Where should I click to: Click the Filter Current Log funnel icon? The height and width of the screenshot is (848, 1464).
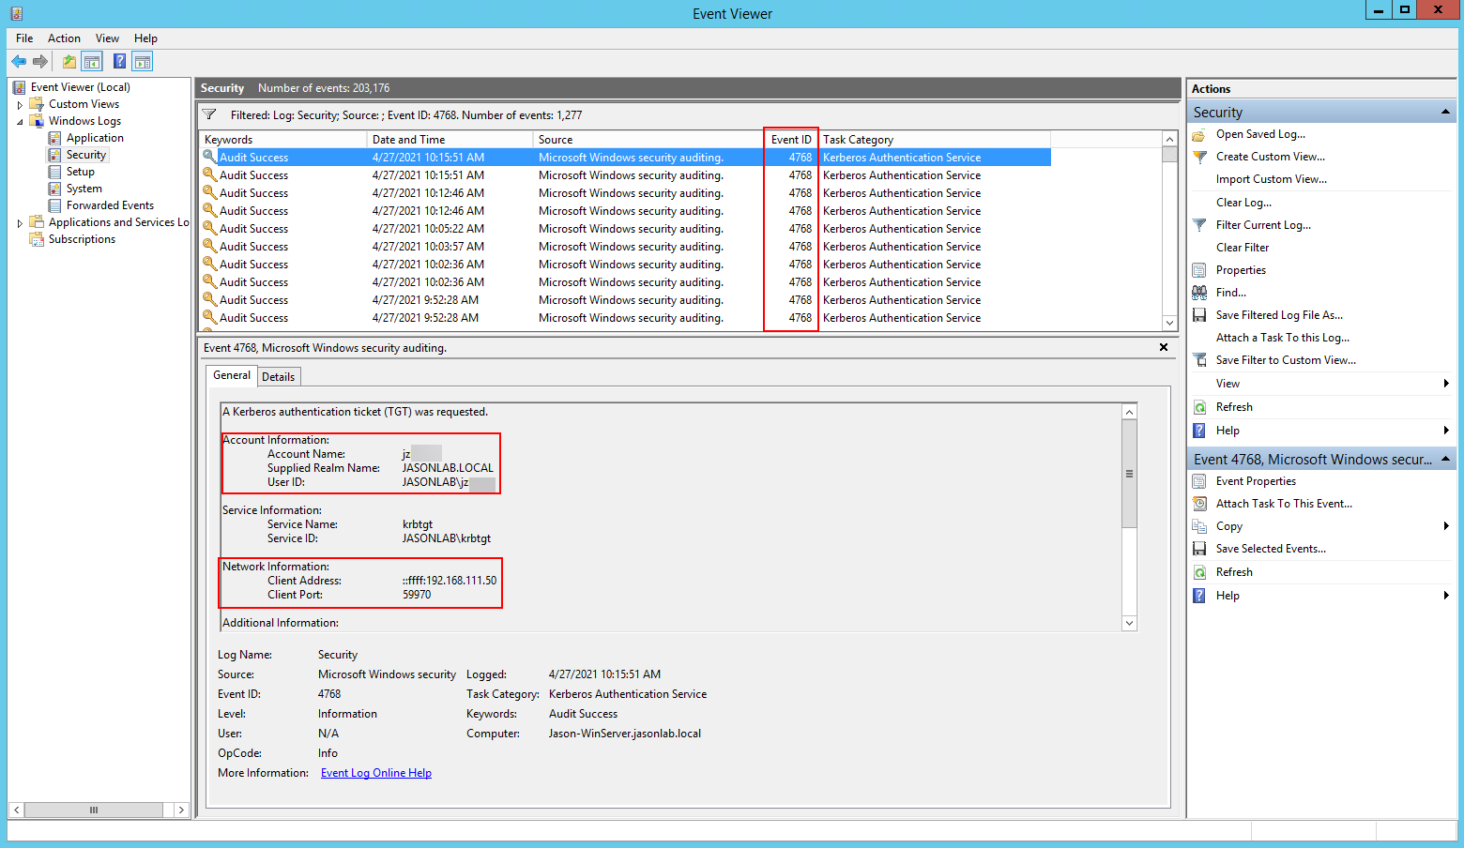click(x=1198, y=224)
